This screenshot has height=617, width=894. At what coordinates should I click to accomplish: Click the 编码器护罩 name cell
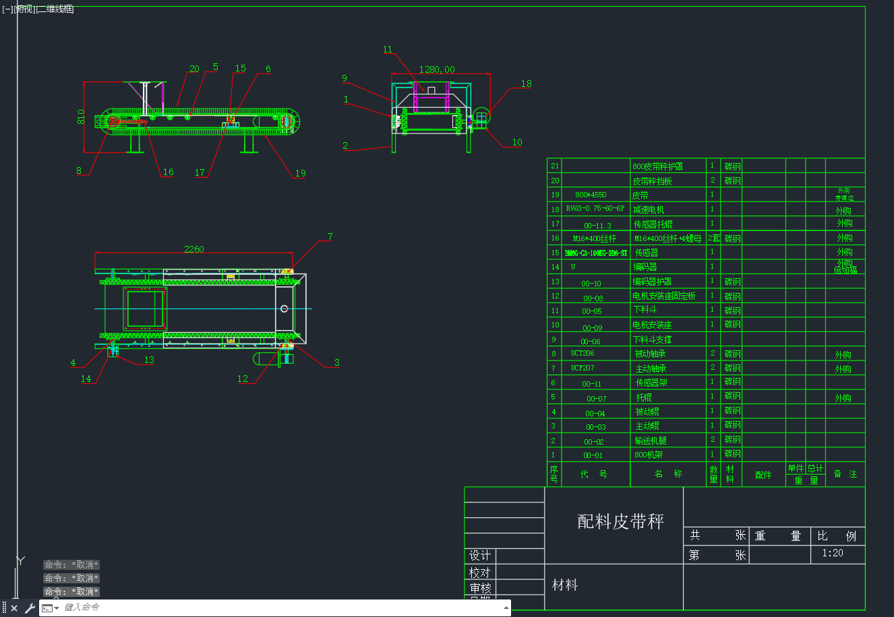click(652, 282)
